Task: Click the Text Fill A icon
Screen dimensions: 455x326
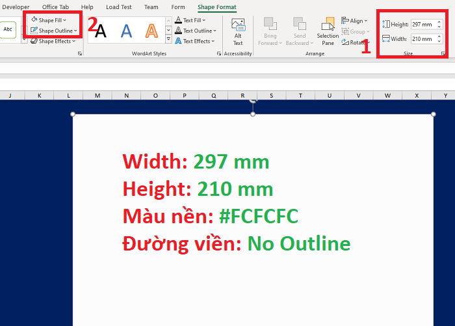Action: point(178,20)
